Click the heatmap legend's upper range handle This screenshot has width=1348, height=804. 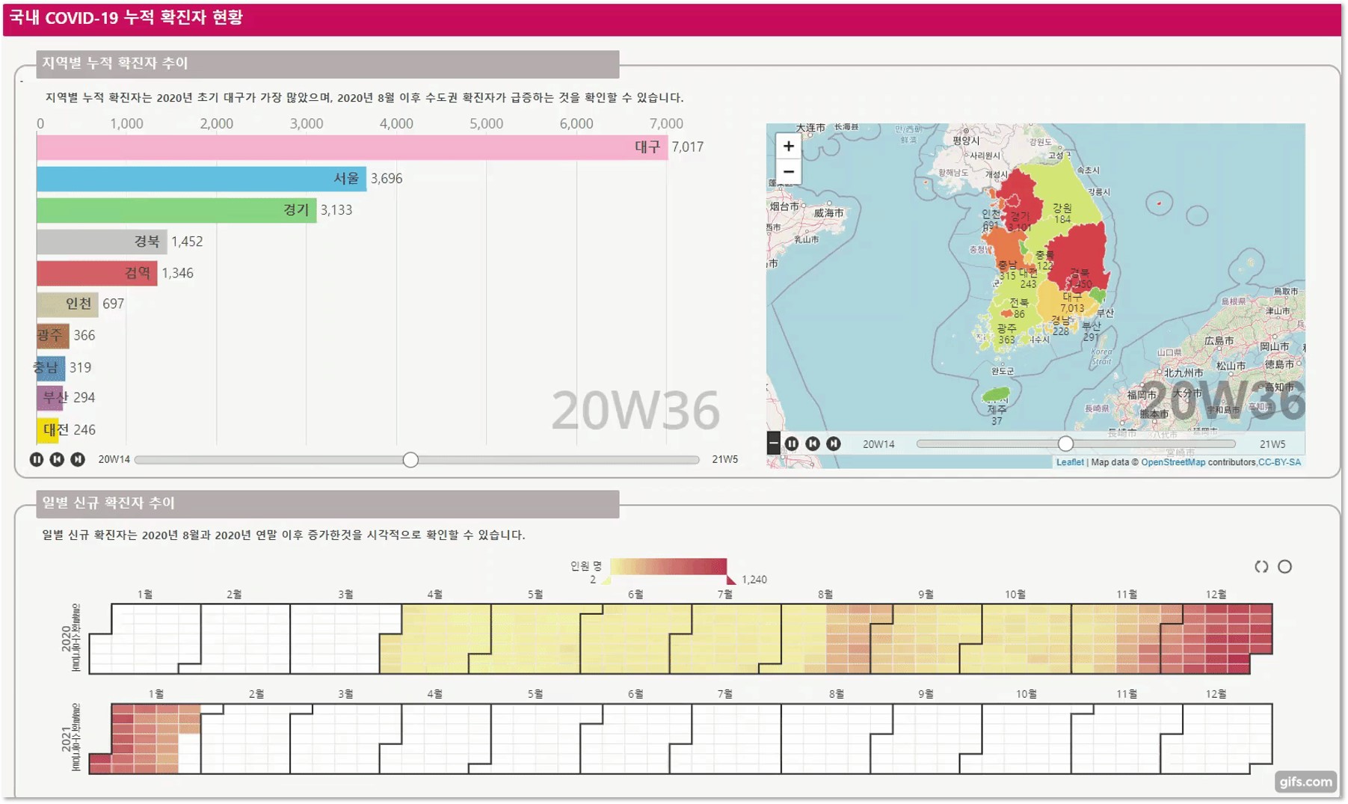coord(731,580)
